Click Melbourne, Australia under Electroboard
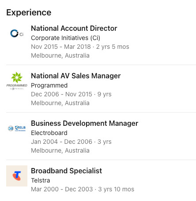The width and height of the screenshot is (196, 201). (60, 151)
